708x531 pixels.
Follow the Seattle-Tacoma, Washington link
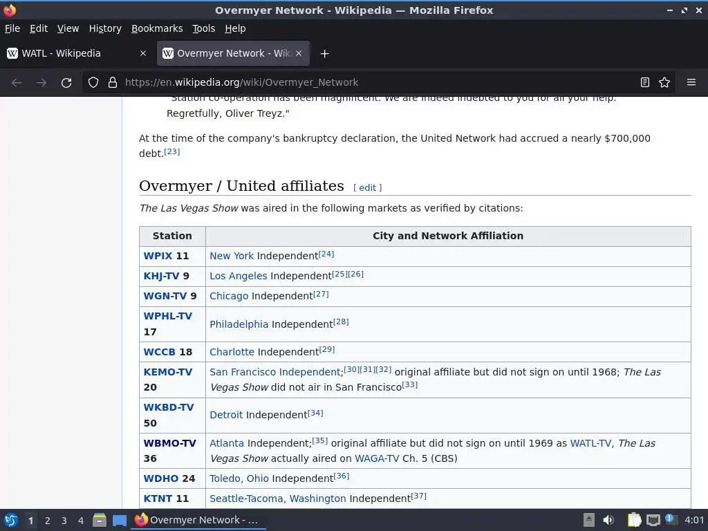[x=278, y=499]
